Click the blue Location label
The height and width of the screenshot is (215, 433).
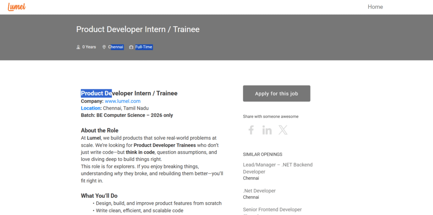point(91,108)
